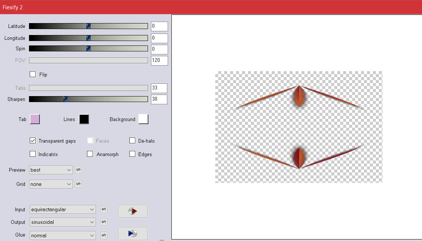Uncheck the Transparent gaps option
The height and width of the screenshot is (241, 422).
[x=33, y=141]
